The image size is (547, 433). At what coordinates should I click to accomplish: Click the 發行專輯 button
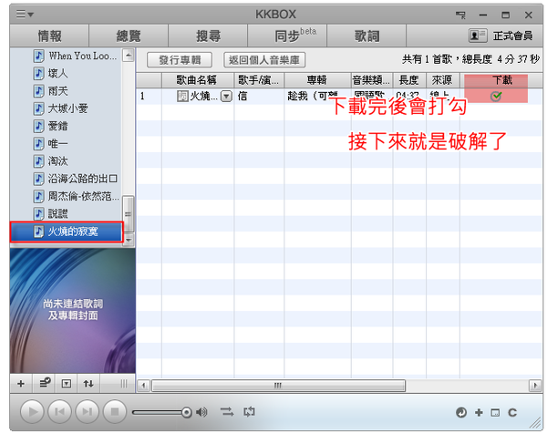pos(180,59)
